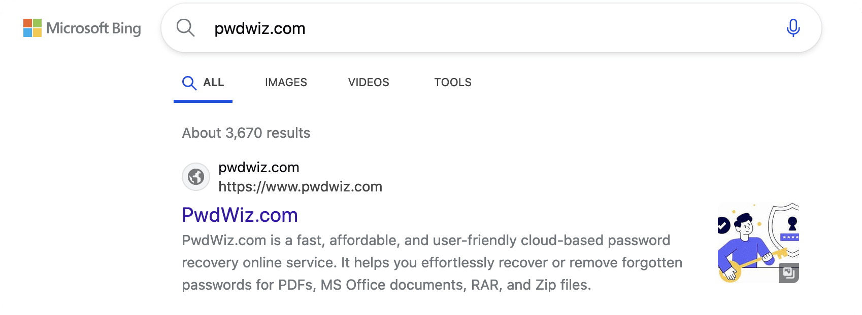
Task: Click the About 3,670 results count
Action: click(x=246, y=133)
